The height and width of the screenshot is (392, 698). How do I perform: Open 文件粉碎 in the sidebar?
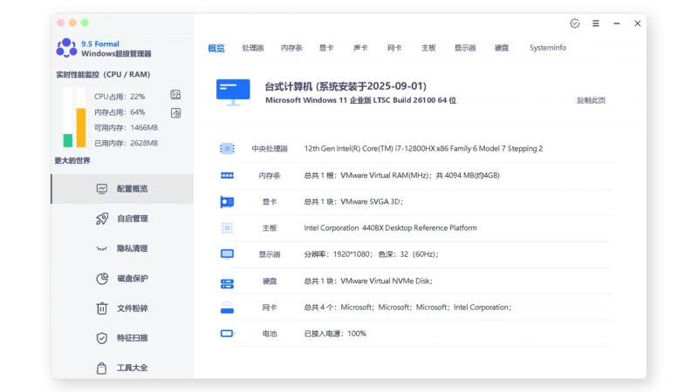coord(122,308)
